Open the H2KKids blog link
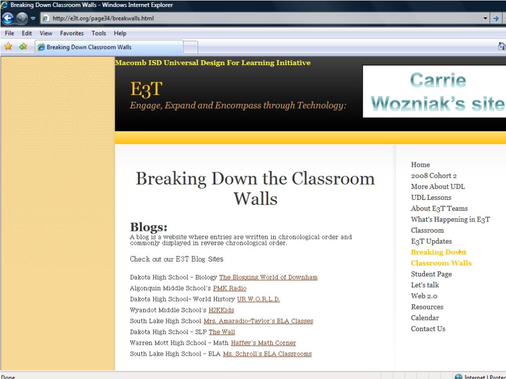This screenshot has width=506, height=379. coord(221,310)
